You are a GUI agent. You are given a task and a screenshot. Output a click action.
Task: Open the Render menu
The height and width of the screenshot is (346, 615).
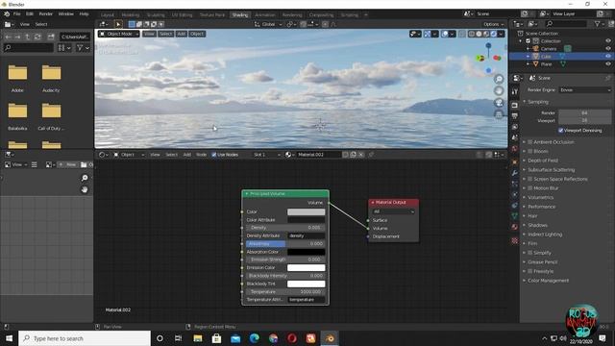[45, 13]
